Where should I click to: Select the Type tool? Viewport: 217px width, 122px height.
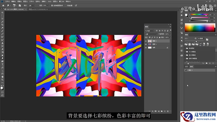click(2, 64)
